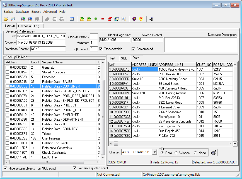Screen dimensions: 242x179
Task: Click the ADDRESS_LINE2 column header
Action: pos(145,65)
